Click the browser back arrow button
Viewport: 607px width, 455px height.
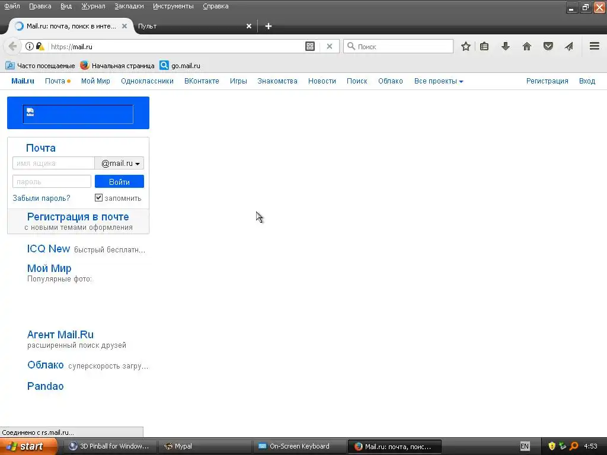click(x=12, y=46)
